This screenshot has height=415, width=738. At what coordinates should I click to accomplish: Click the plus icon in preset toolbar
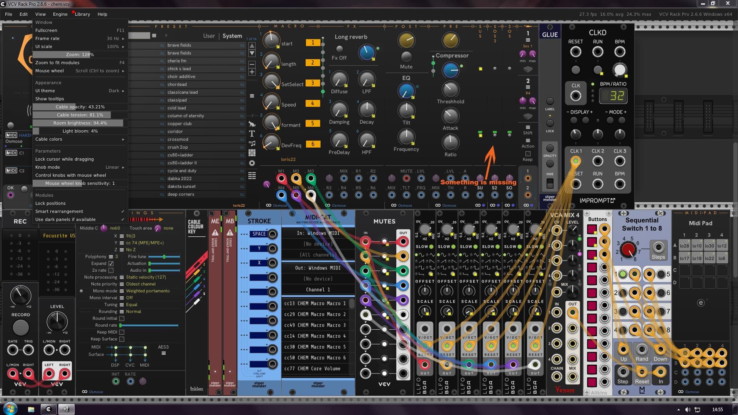252,72
